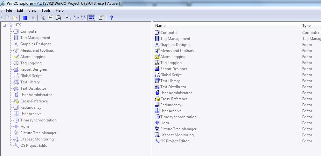Select Alarm Logging in the left tree
321x156 pixels.
coord(33,57)
